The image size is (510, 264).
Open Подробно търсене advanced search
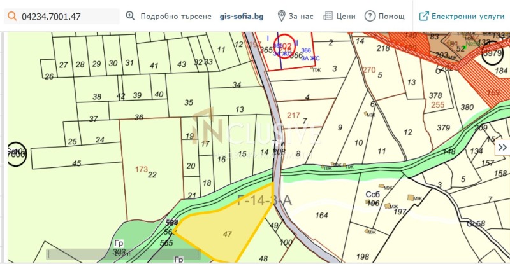point(176,17)
